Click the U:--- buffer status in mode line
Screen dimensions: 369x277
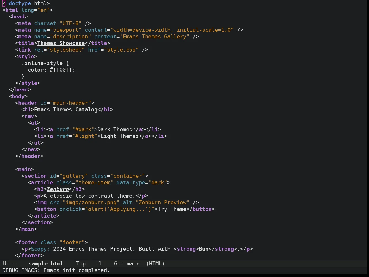[x=11, y=263]
